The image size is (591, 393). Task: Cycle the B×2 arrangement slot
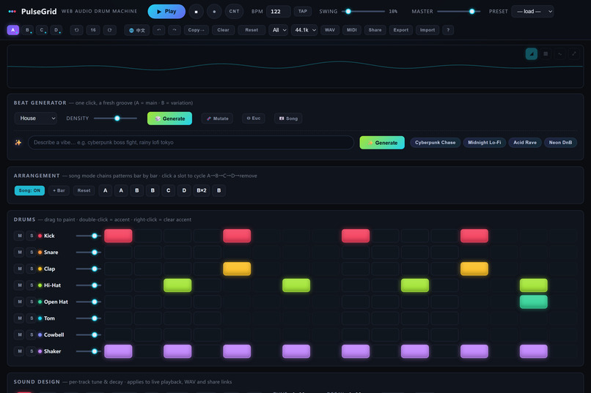point(202,190)
